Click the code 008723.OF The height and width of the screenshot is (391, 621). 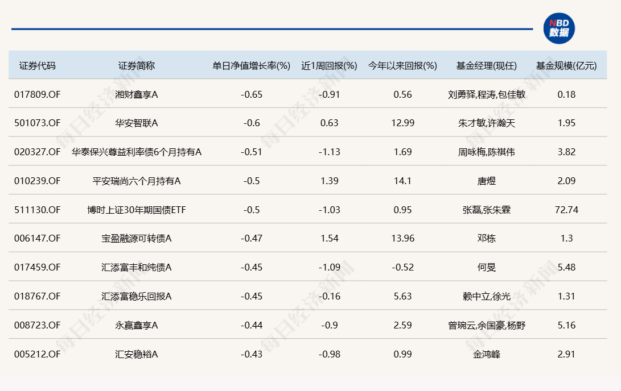tap(37, 325)
